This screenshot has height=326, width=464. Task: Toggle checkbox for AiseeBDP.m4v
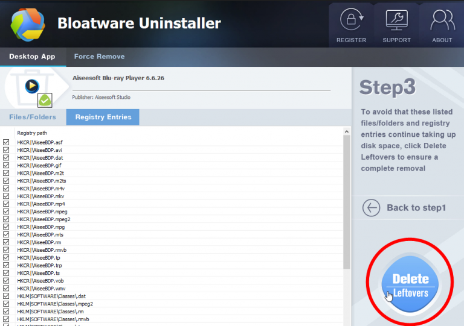[6, 188]
